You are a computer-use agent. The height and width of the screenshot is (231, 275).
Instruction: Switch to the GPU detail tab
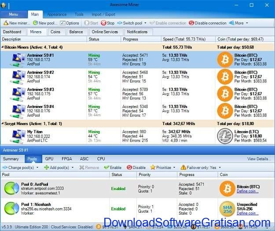[x=49, y=159]
